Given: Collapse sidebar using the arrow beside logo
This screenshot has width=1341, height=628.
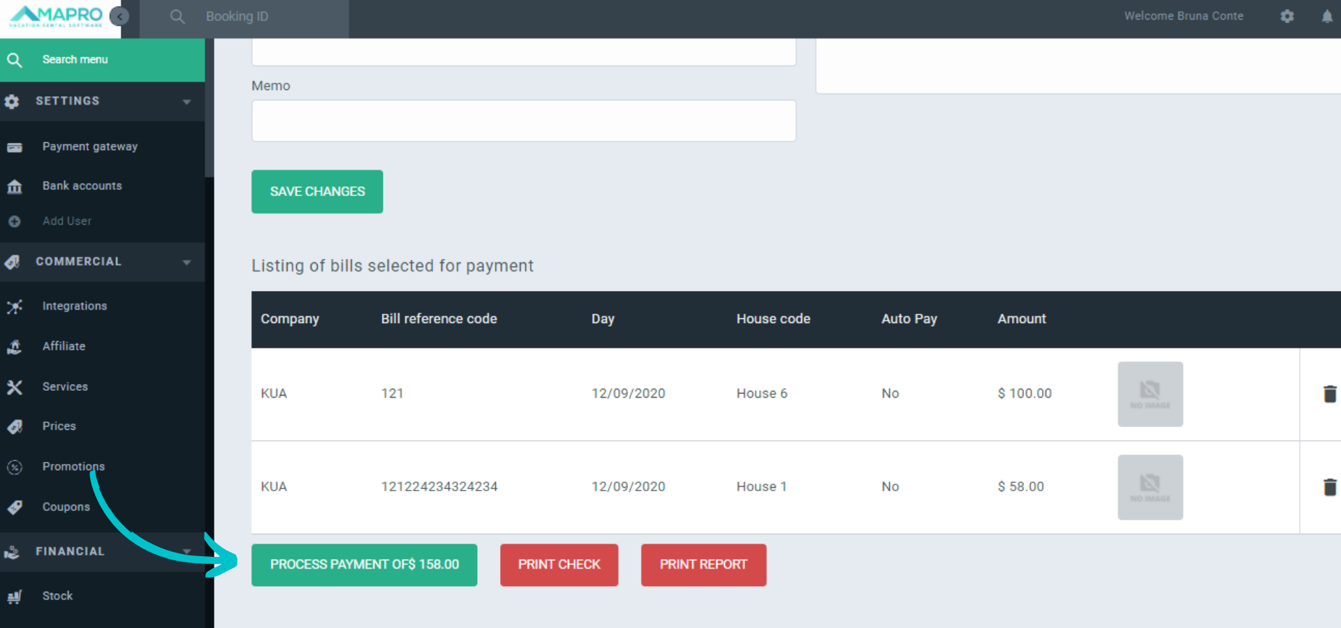Looking at the screenshot, I should click(119, 17).
